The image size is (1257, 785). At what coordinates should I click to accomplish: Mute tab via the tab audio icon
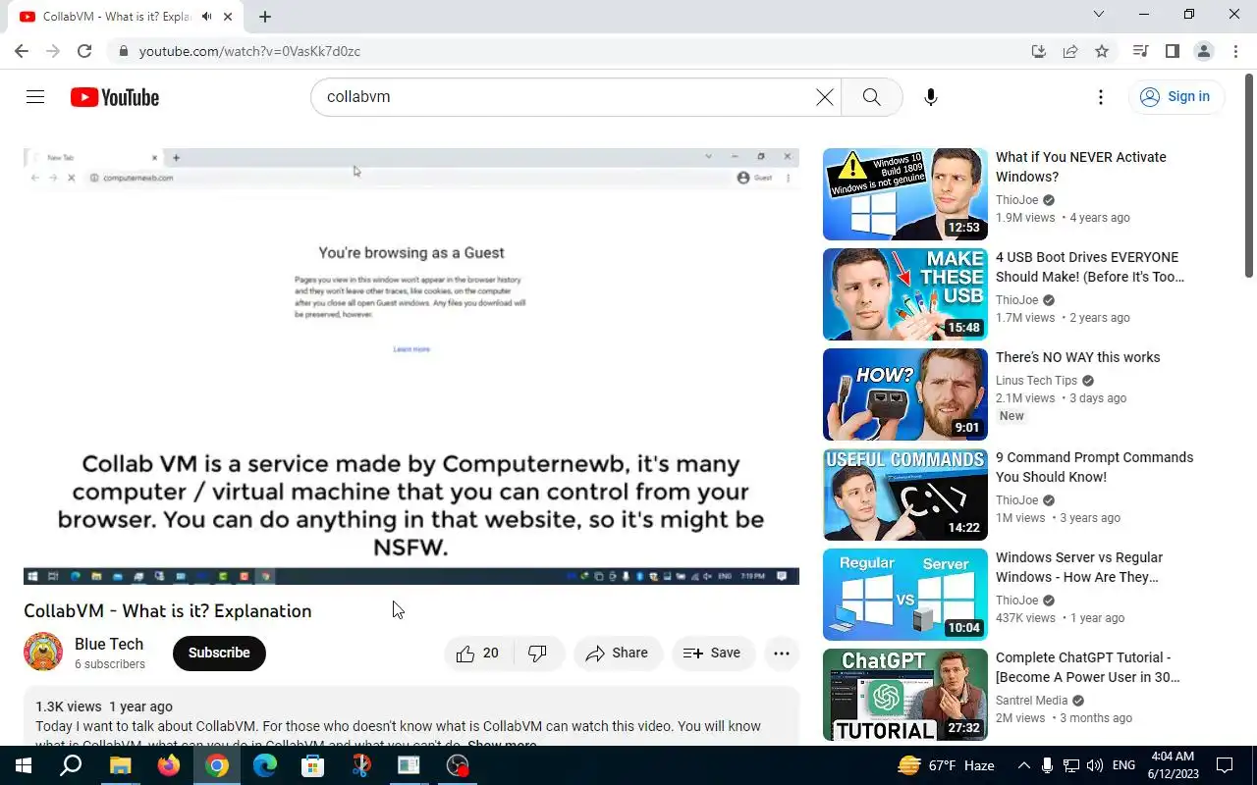[x=206, y=17]
